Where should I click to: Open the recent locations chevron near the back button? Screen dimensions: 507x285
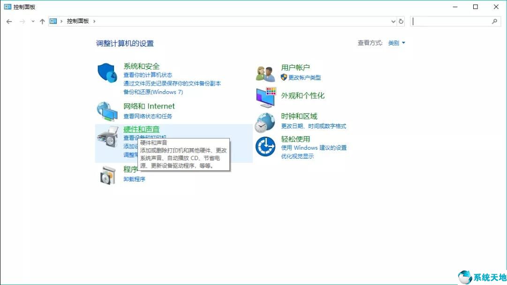pyautogui.click(x=32, y=21)
